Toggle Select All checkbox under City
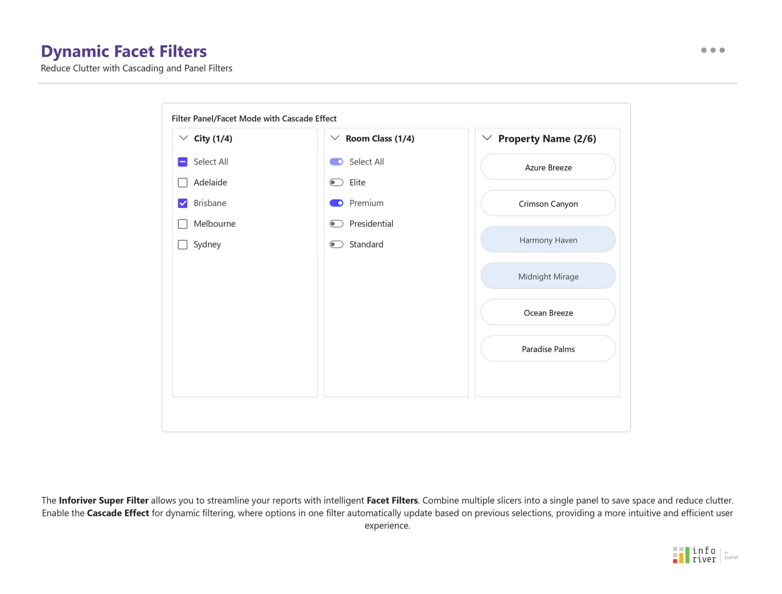 [x=182, y=162]
